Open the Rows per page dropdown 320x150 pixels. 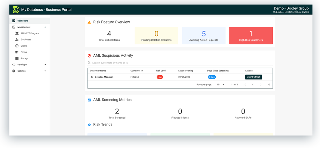(x=221, y=85)
